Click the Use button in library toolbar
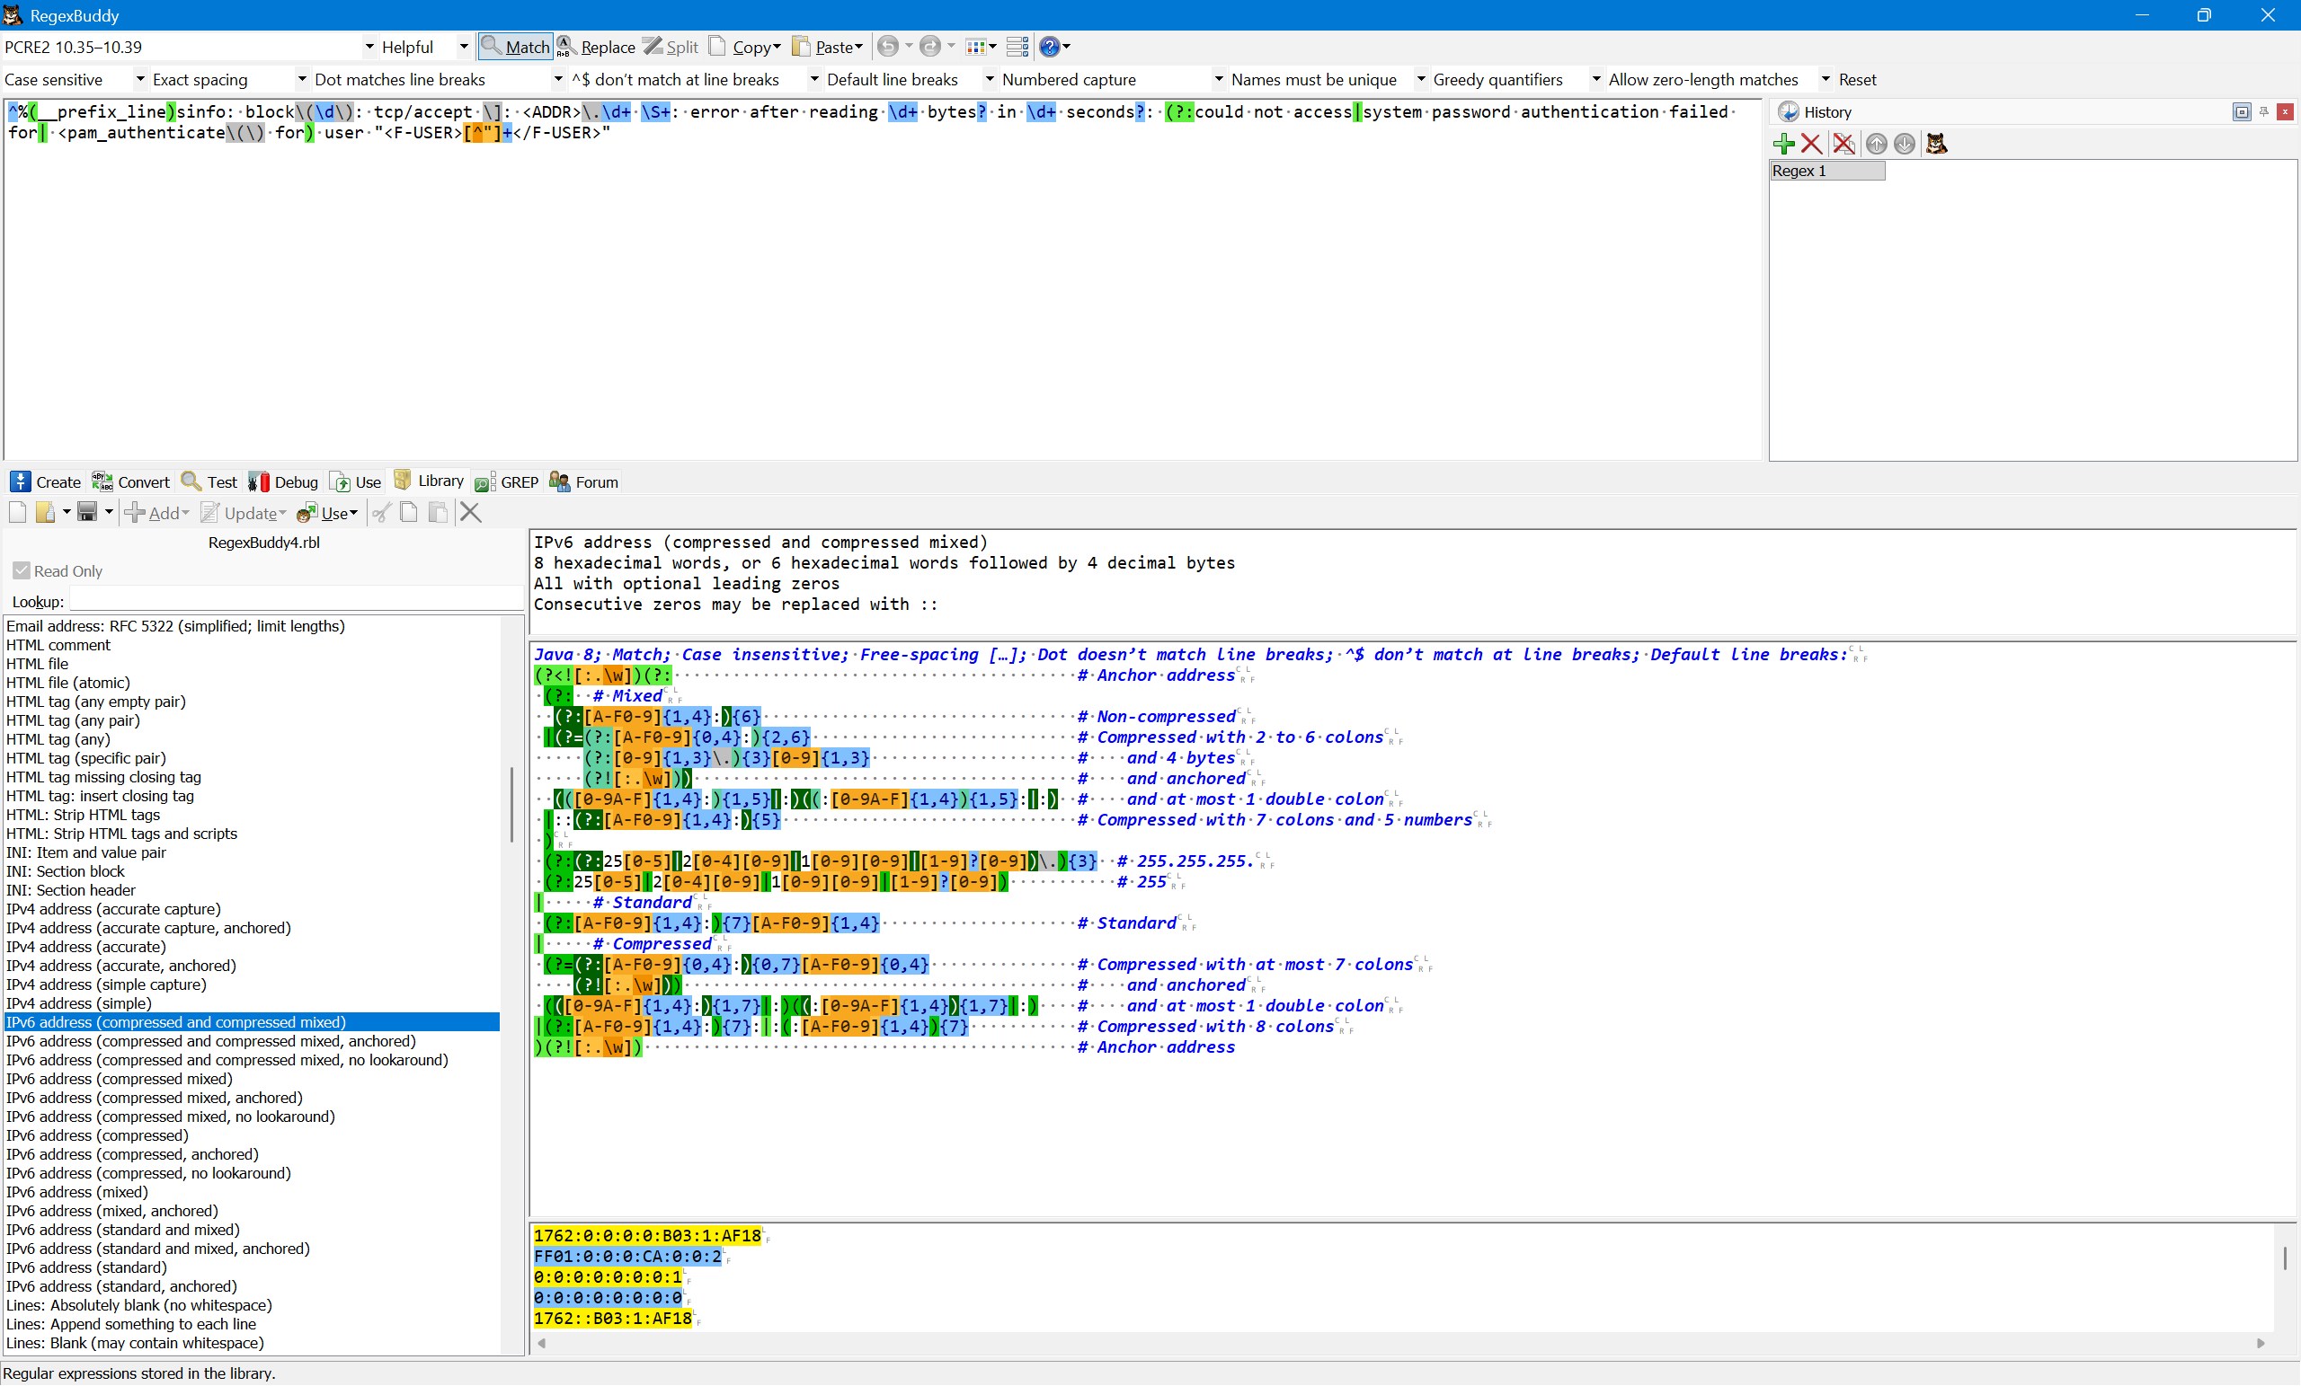 [327, 512]
